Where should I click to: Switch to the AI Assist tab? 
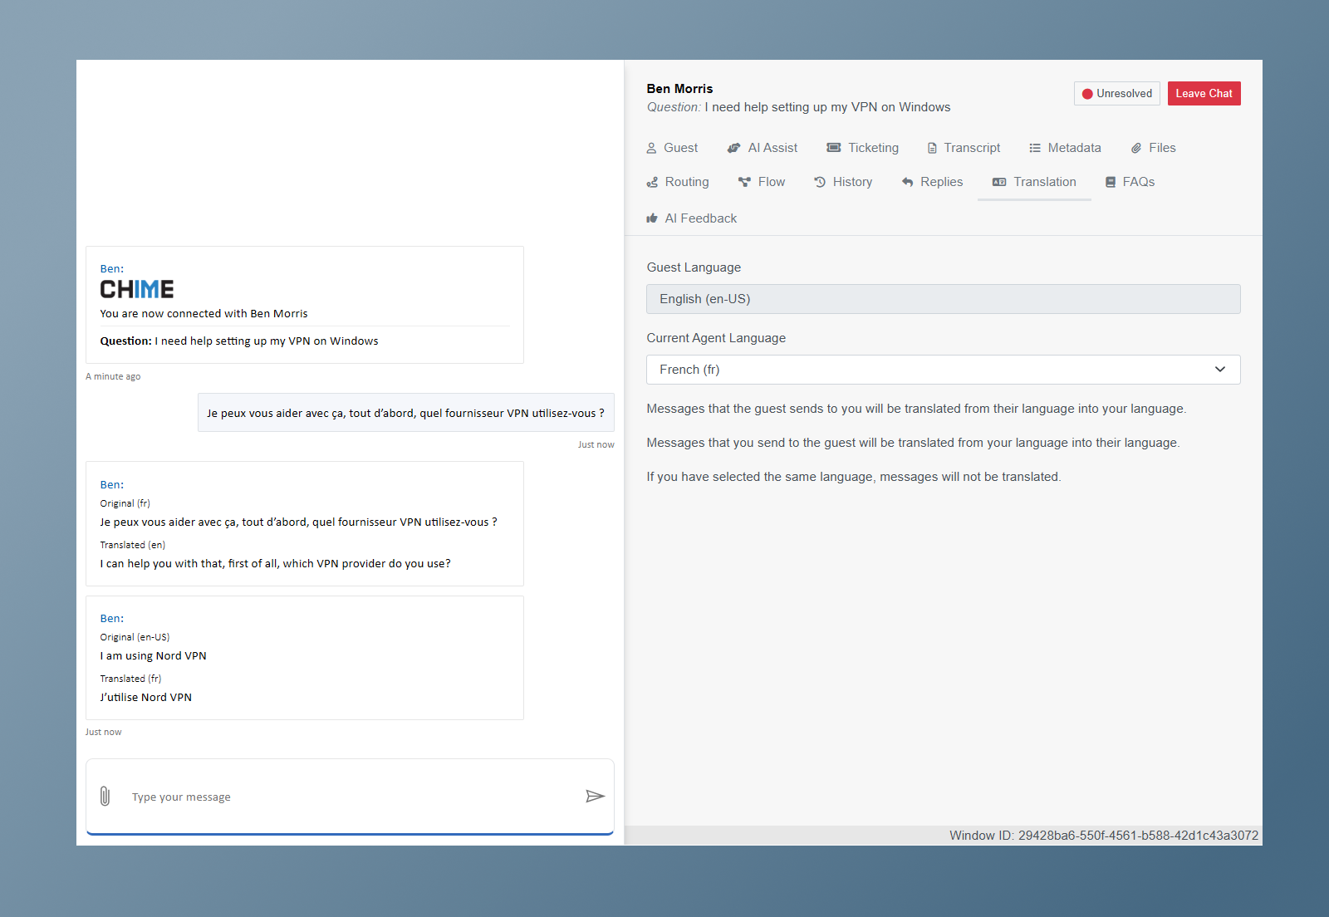coord(763,148)
